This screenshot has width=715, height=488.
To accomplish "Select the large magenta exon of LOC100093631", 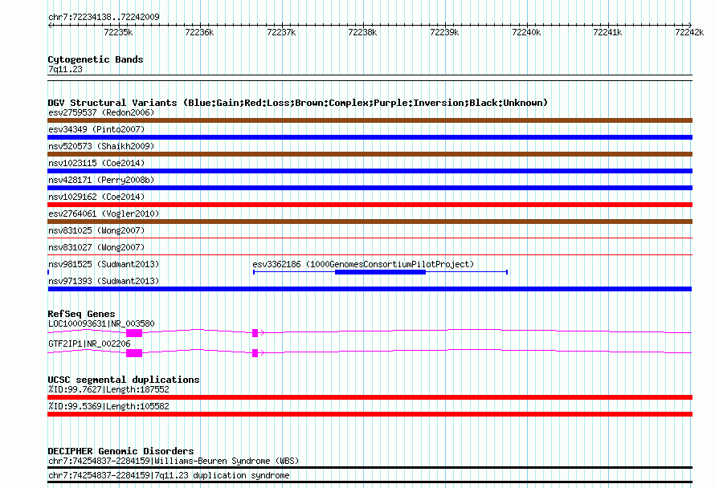I will [134, 333].
